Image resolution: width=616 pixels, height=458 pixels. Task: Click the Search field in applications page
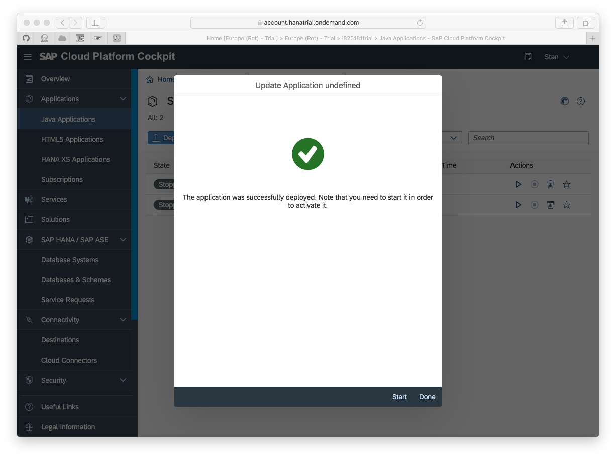(528, 138)
